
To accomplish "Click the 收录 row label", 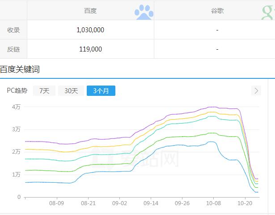I will (x=13, y=30).
